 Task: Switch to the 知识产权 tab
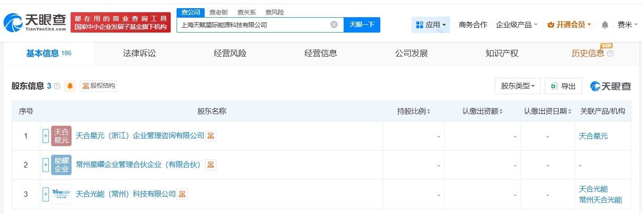click(502, 53)
